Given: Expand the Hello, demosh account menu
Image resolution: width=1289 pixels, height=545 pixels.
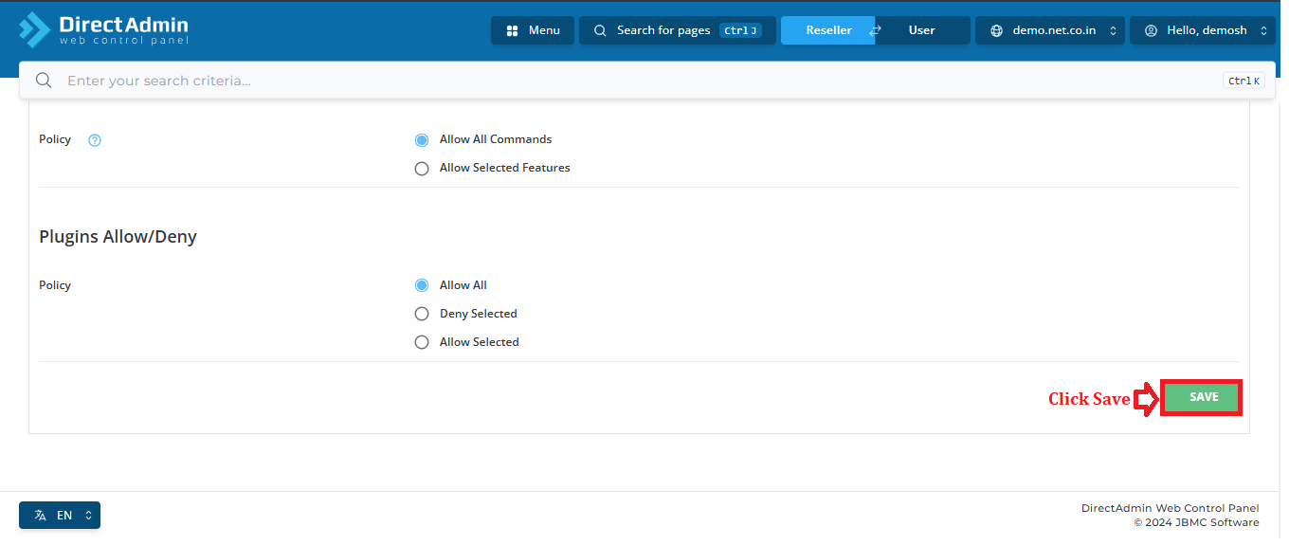Looking at the screenshot, I should (1203, 30).
